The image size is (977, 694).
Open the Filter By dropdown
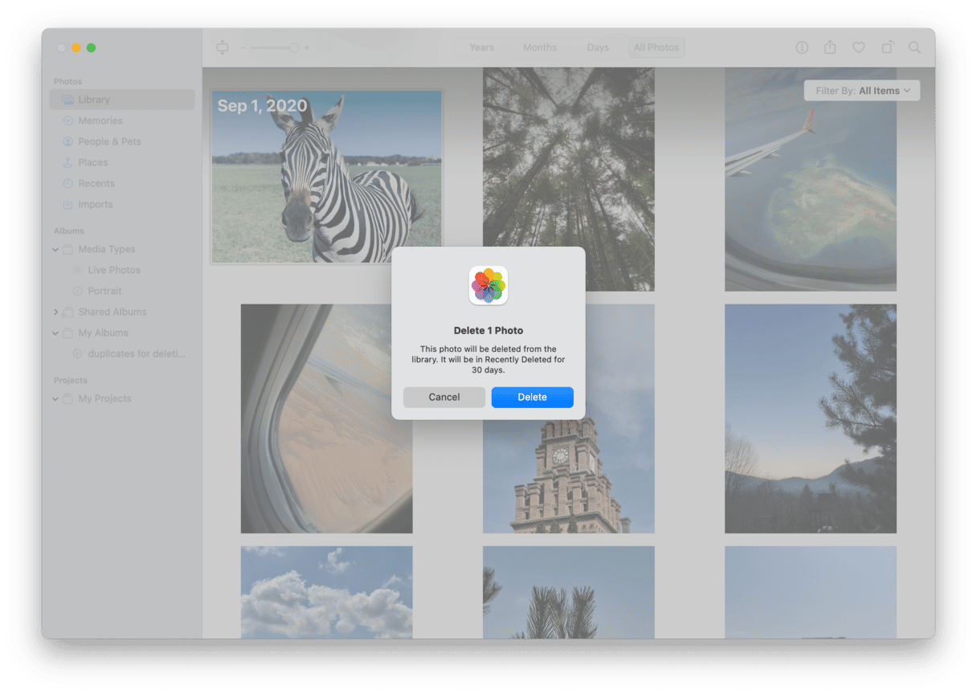[862, 91]
